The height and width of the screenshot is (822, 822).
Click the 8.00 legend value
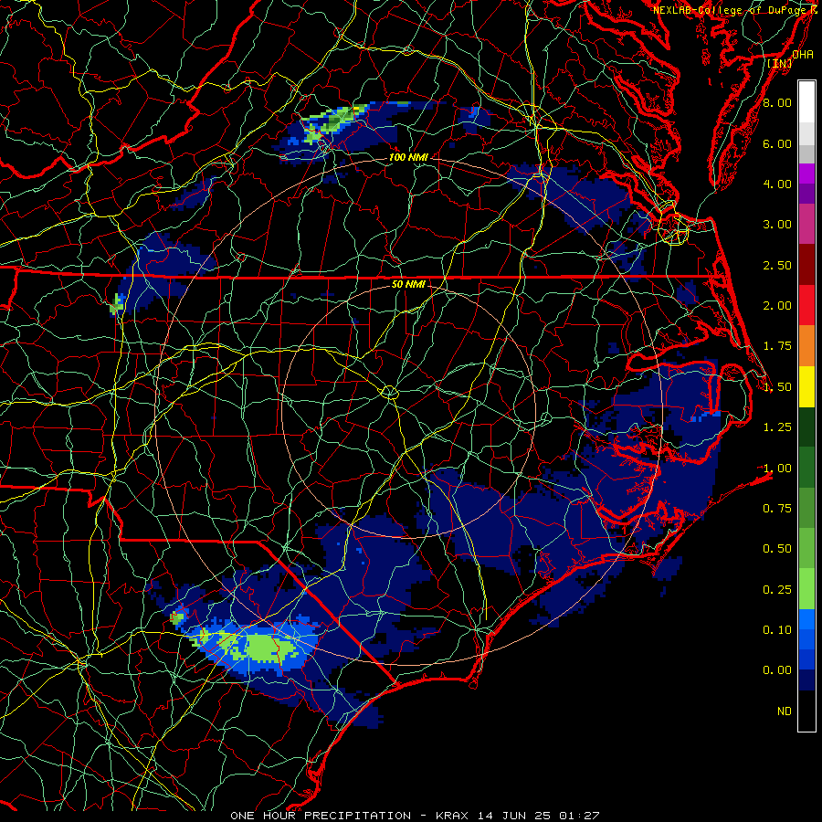[777, 102]
